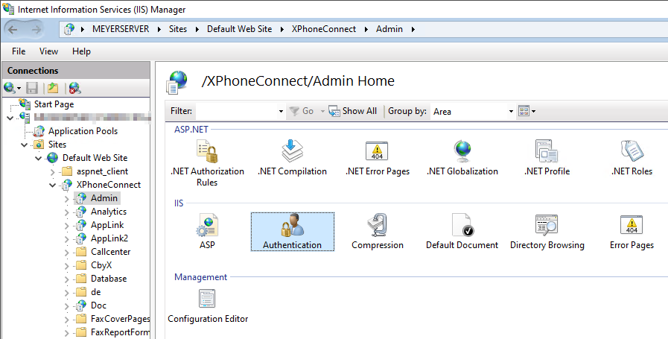Viewport: 668px width, 339px height.
Task: Go back with the Back arrow
Action: pos(13,29)
